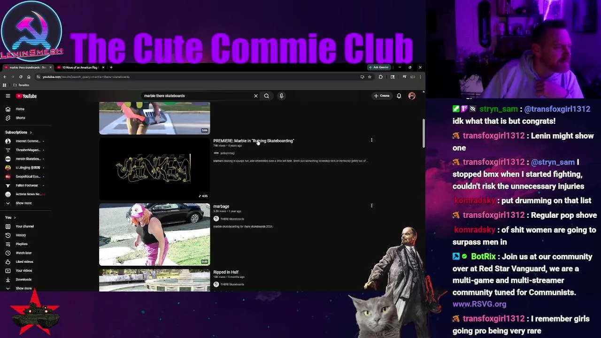Viewport: 601px width, 338px height.
Task: Open the Internet Comme... subscription channel
Action: (x=24, y=141)
